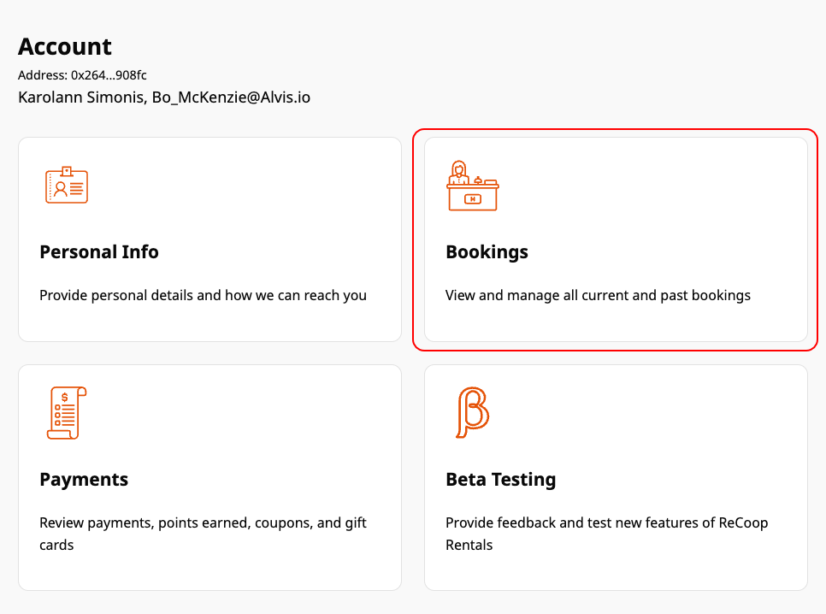Click the ID badge icon above Personal Info

67,185
